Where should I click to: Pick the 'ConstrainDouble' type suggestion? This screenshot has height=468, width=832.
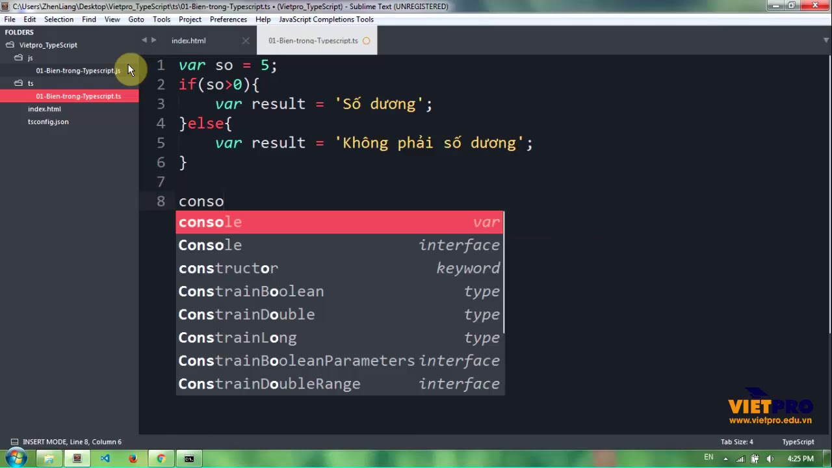[339, 315]
